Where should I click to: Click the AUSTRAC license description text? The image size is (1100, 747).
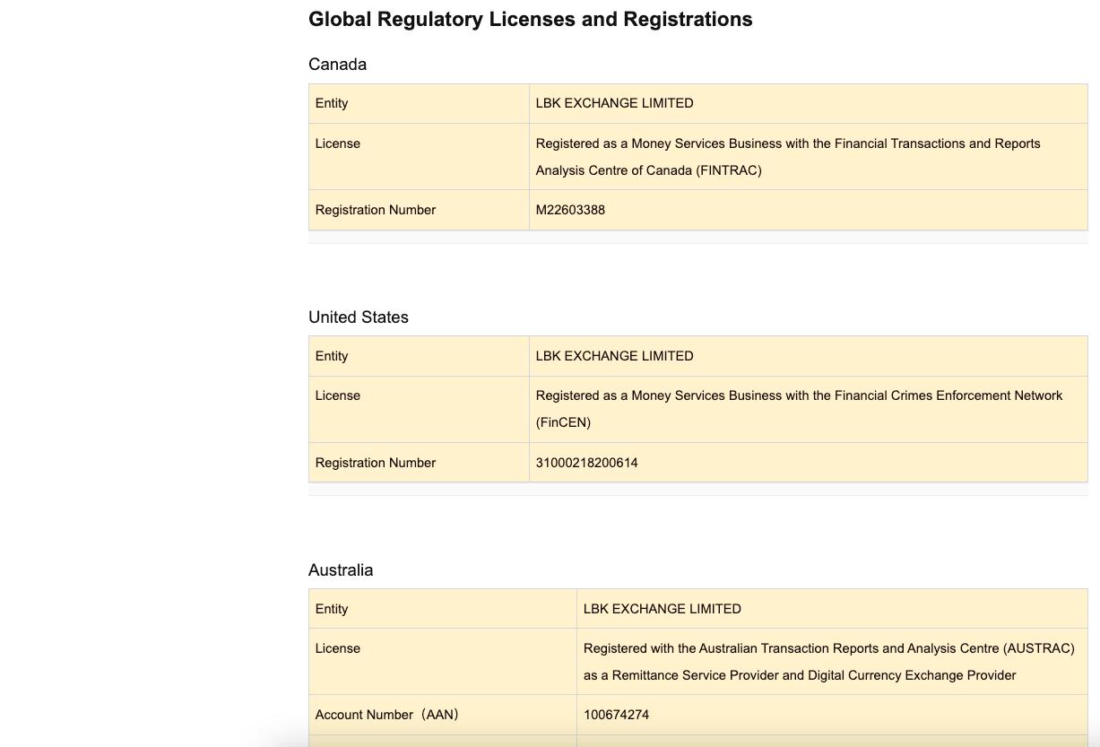pyautogui.click(x=827, y=661)
